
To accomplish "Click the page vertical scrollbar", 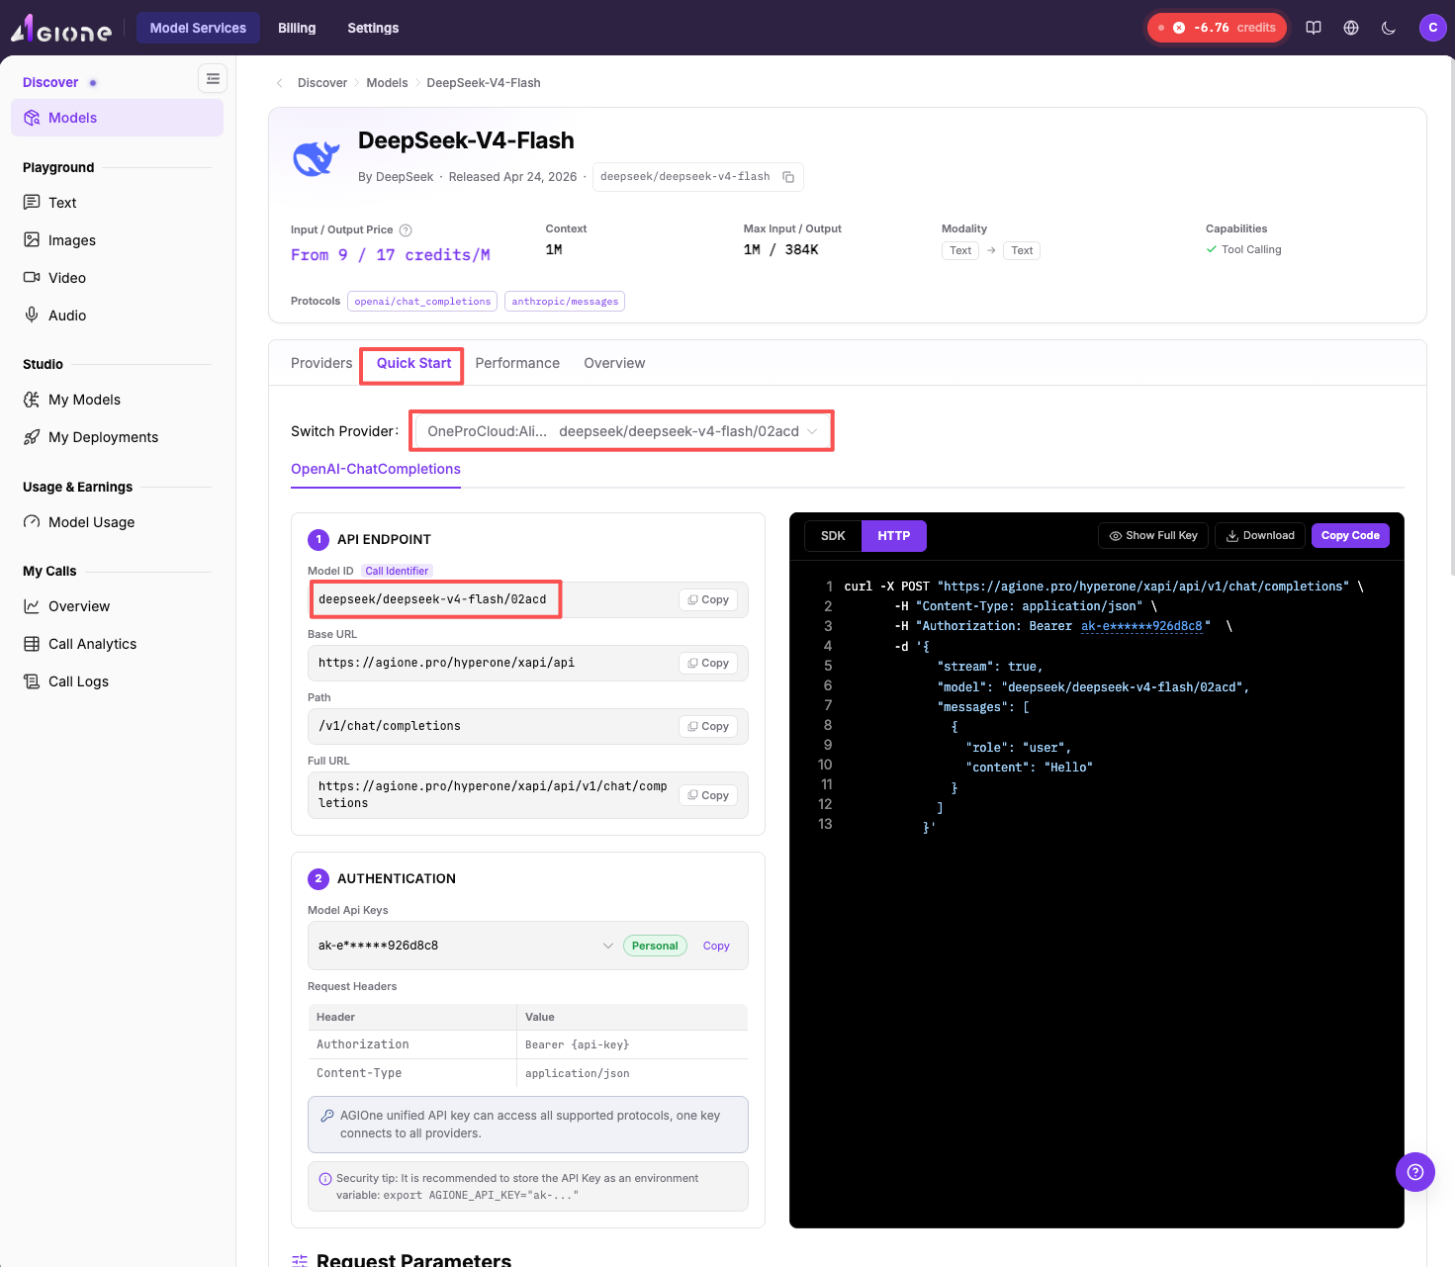I will (x=1451, y=317).
